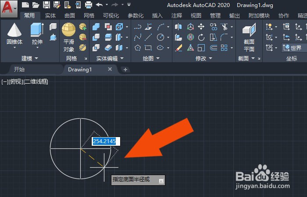Click the 254.2145 radius input field
Viewport: 307px width, 197px height.
pyautogui.click(x=106, y=141)
